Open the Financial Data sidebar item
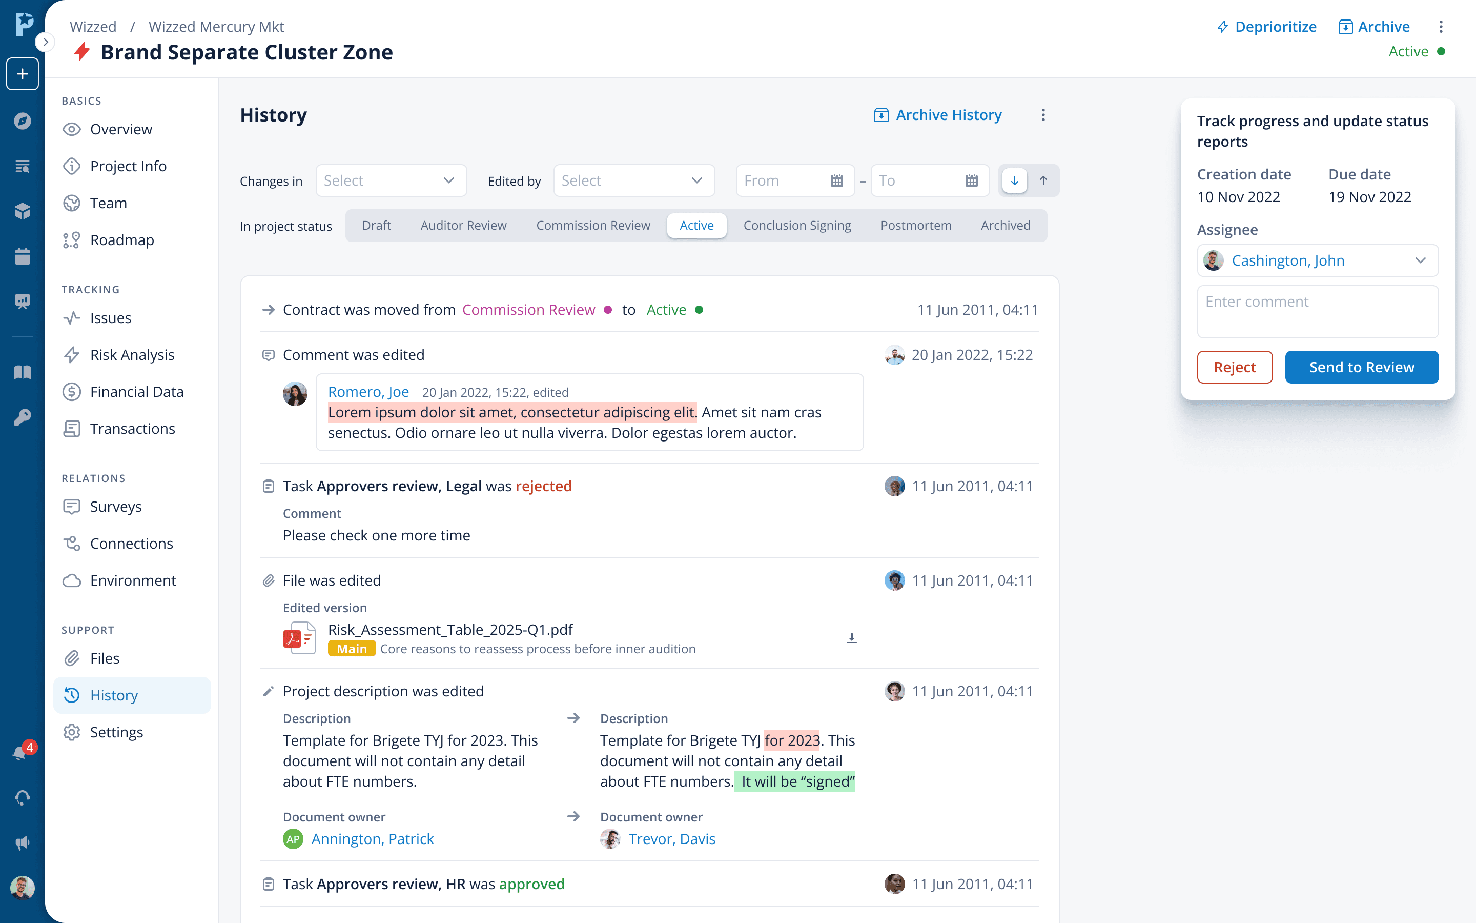Viewport: 1476px width, 923px height. click(137, 392)
